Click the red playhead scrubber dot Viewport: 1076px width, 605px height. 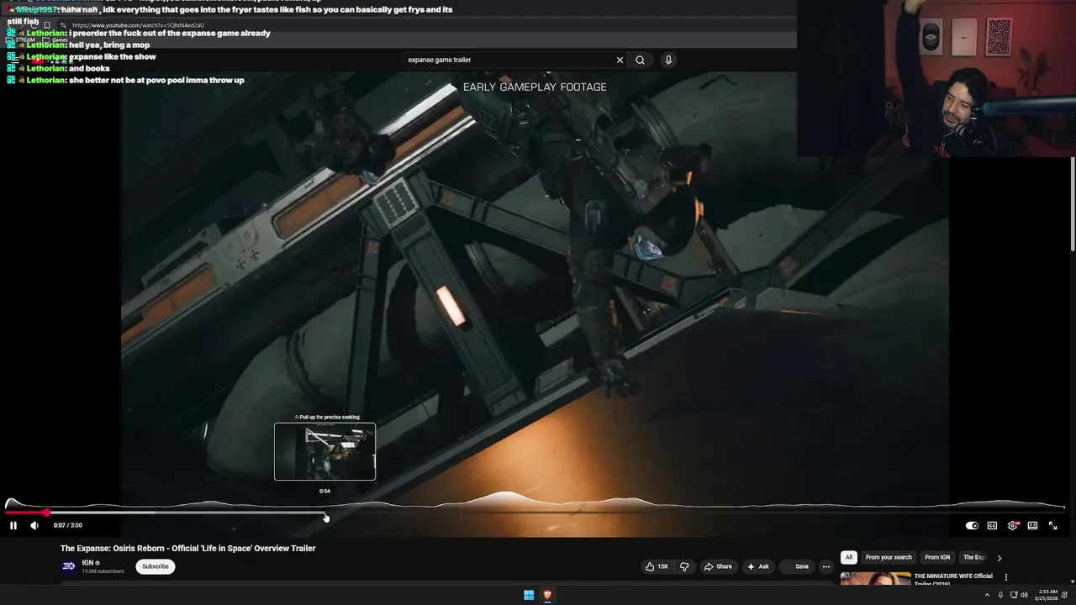point(46,513)
